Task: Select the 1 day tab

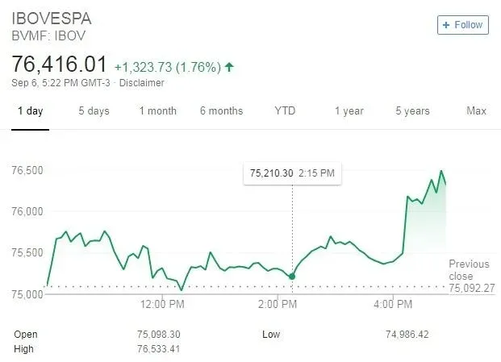Action: click(31, 111)
